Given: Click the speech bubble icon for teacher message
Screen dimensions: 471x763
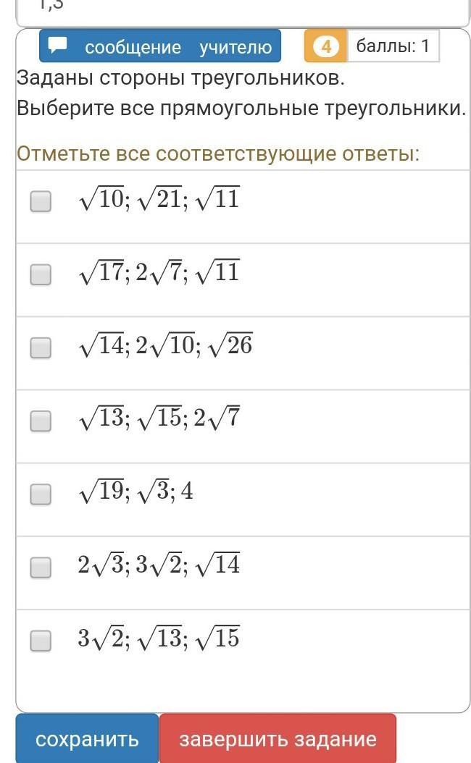Looking at the screenshot, I should [58, 46].
